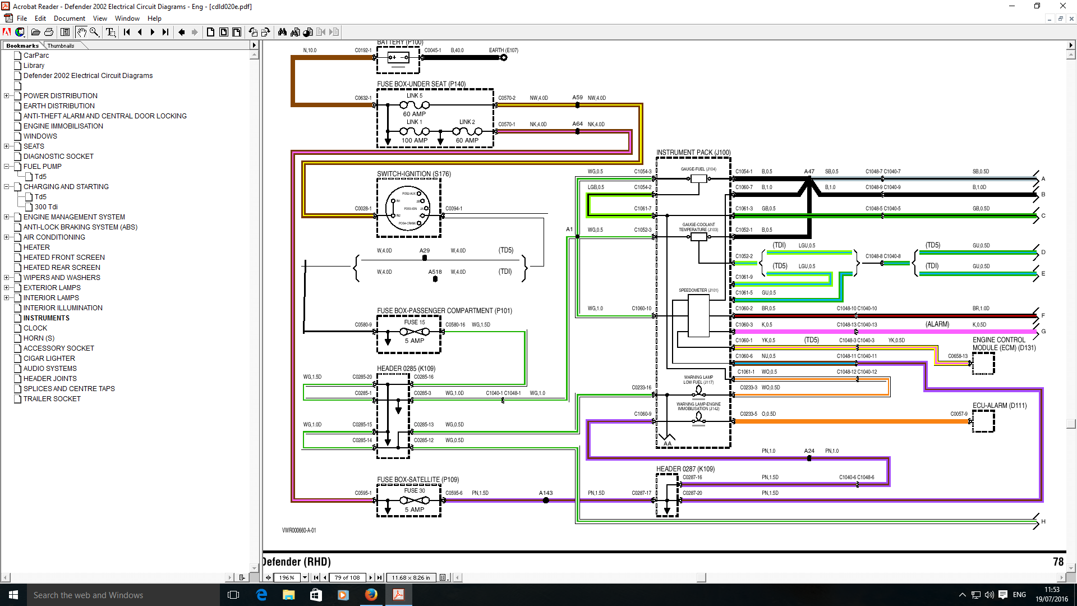The height and width of the screenshot is (606, 1077).
Task: Open the CarParc bookmark
Action: [36, 56]
